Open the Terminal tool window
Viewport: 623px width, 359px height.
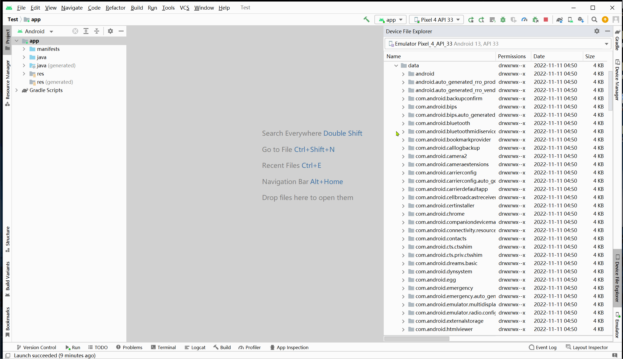[163, 347]
